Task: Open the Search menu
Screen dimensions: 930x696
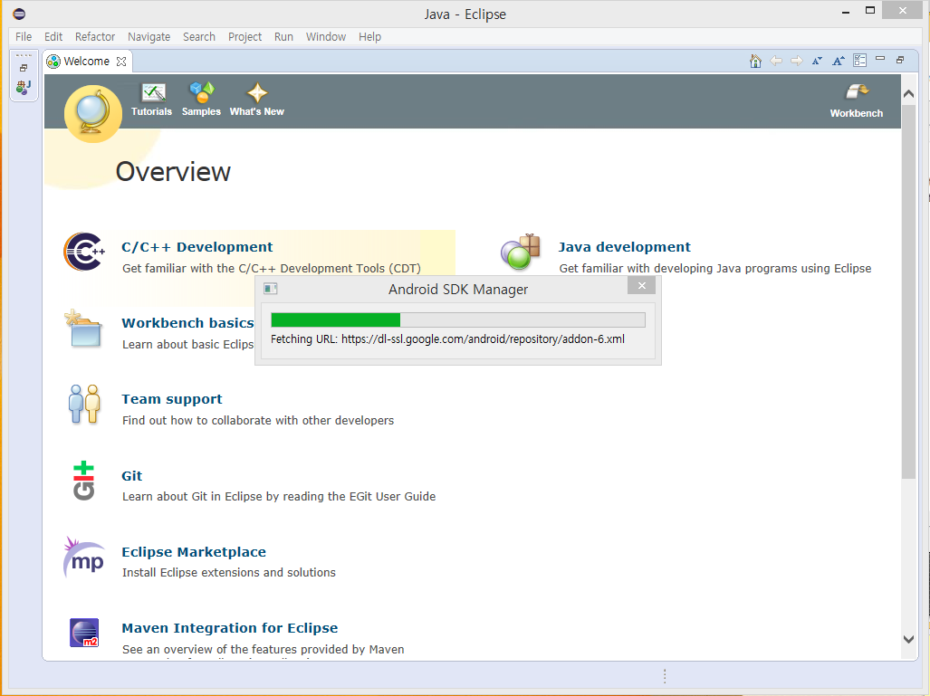Action: tap(198, 37)
